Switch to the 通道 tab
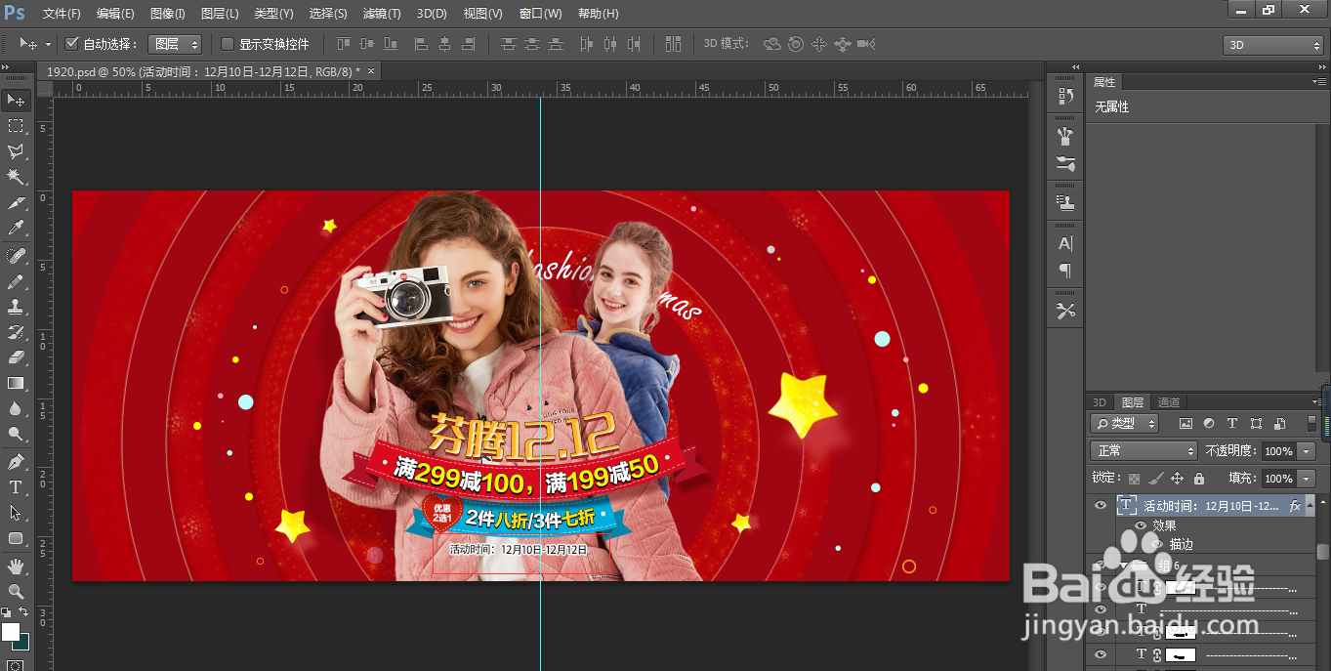Viewport: 1331px width, 671px height. (x=1169, y=402)
